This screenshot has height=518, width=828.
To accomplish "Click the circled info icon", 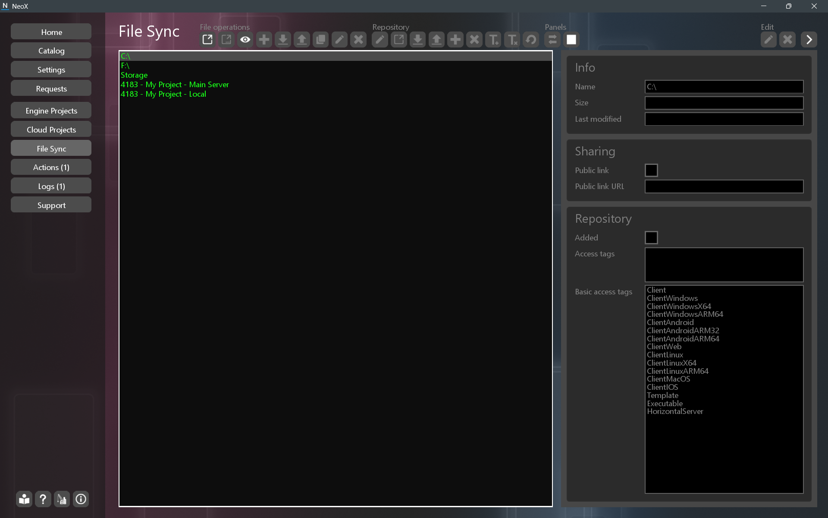I will [81, 499].
